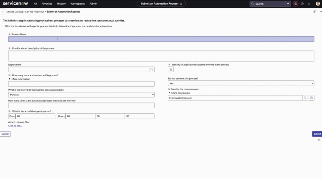The height and width of the screenshot is (179, 322).
Task: Click the process owner info icon
Action: [311, 98]
